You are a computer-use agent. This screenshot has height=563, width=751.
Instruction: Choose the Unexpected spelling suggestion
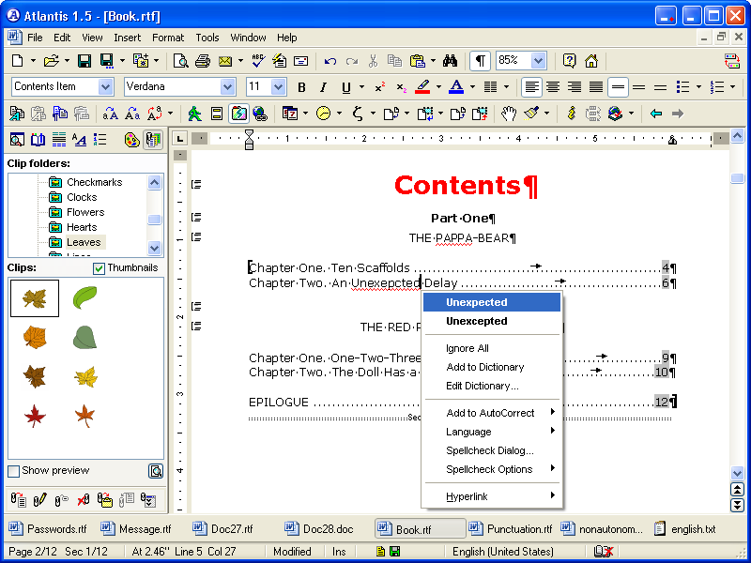492,302
